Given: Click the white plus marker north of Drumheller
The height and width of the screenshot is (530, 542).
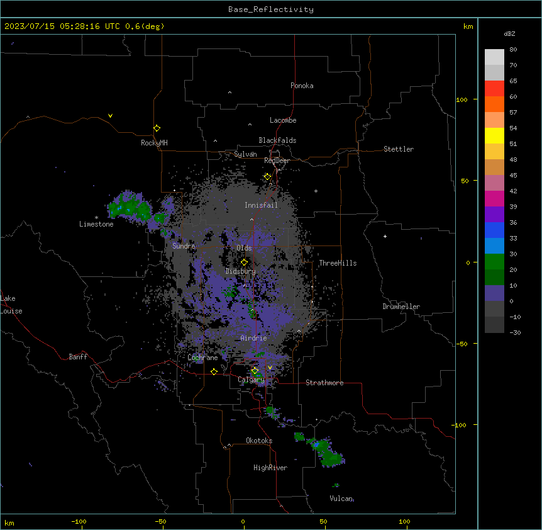Looking at the screenshot, I should (385, 236).
